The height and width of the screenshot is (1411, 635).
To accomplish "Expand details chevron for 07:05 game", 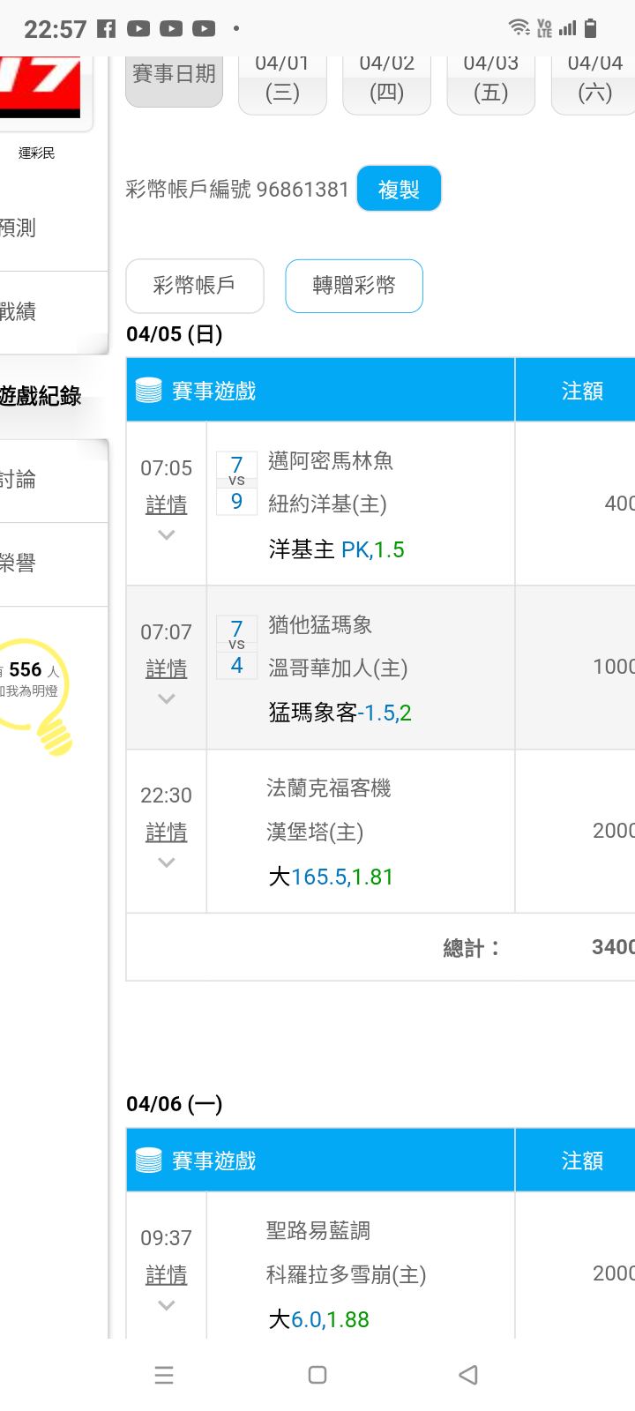I will pyautogui.click(x=166, y=534).
